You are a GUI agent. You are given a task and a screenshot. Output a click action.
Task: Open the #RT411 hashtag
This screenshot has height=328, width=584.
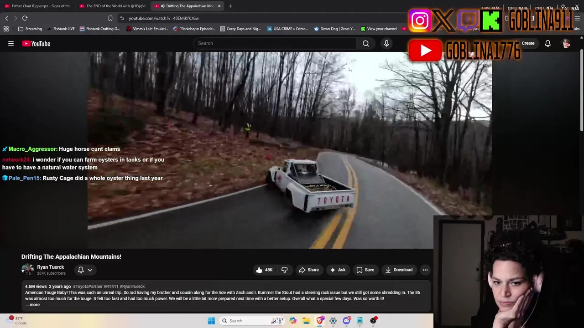111,287
